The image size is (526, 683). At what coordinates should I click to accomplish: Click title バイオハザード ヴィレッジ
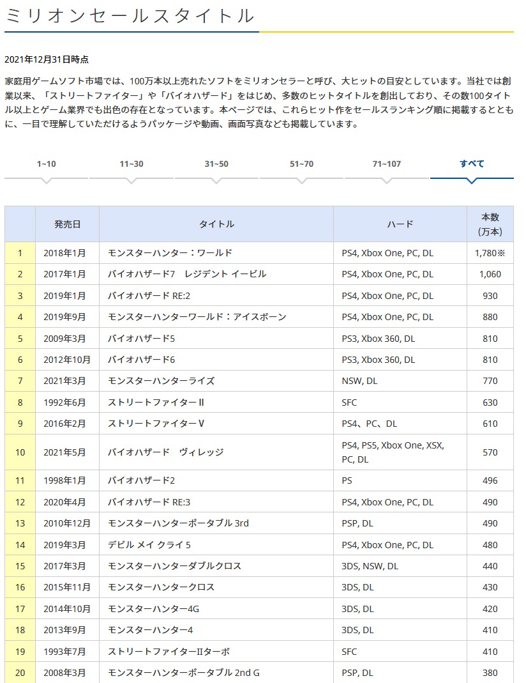[166, 452]
